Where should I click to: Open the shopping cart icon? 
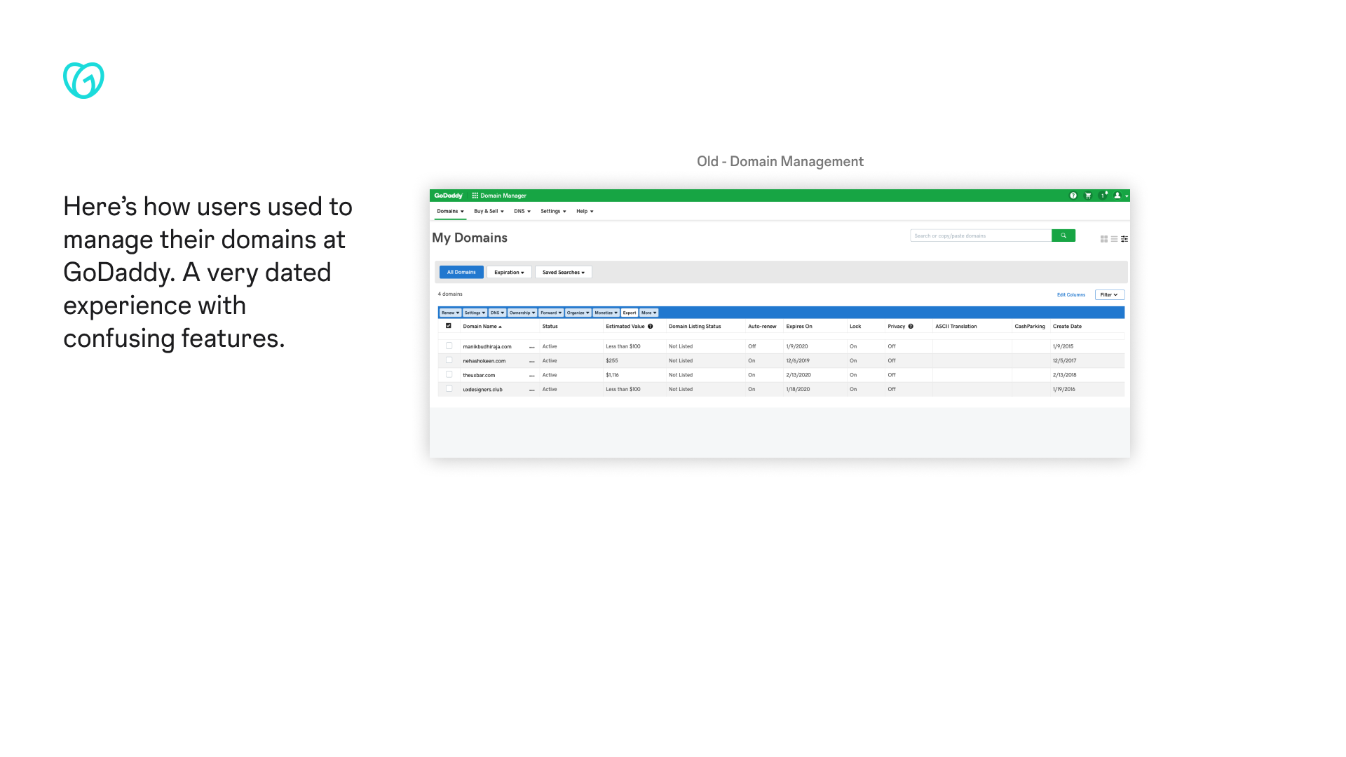click(1088, 196)
